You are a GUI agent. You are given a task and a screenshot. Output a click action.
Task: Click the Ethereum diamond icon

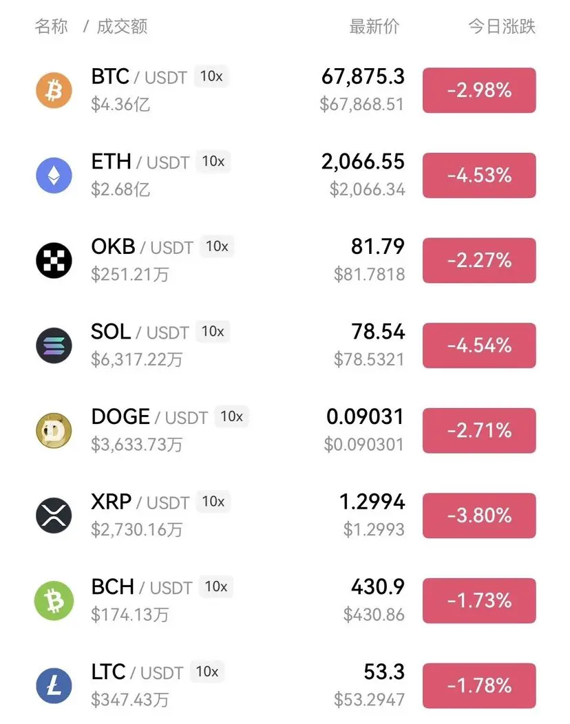54,175
